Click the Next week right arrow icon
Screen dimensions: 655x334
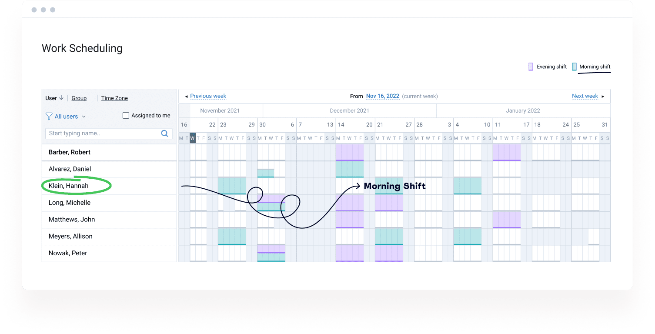pos(603,97)
